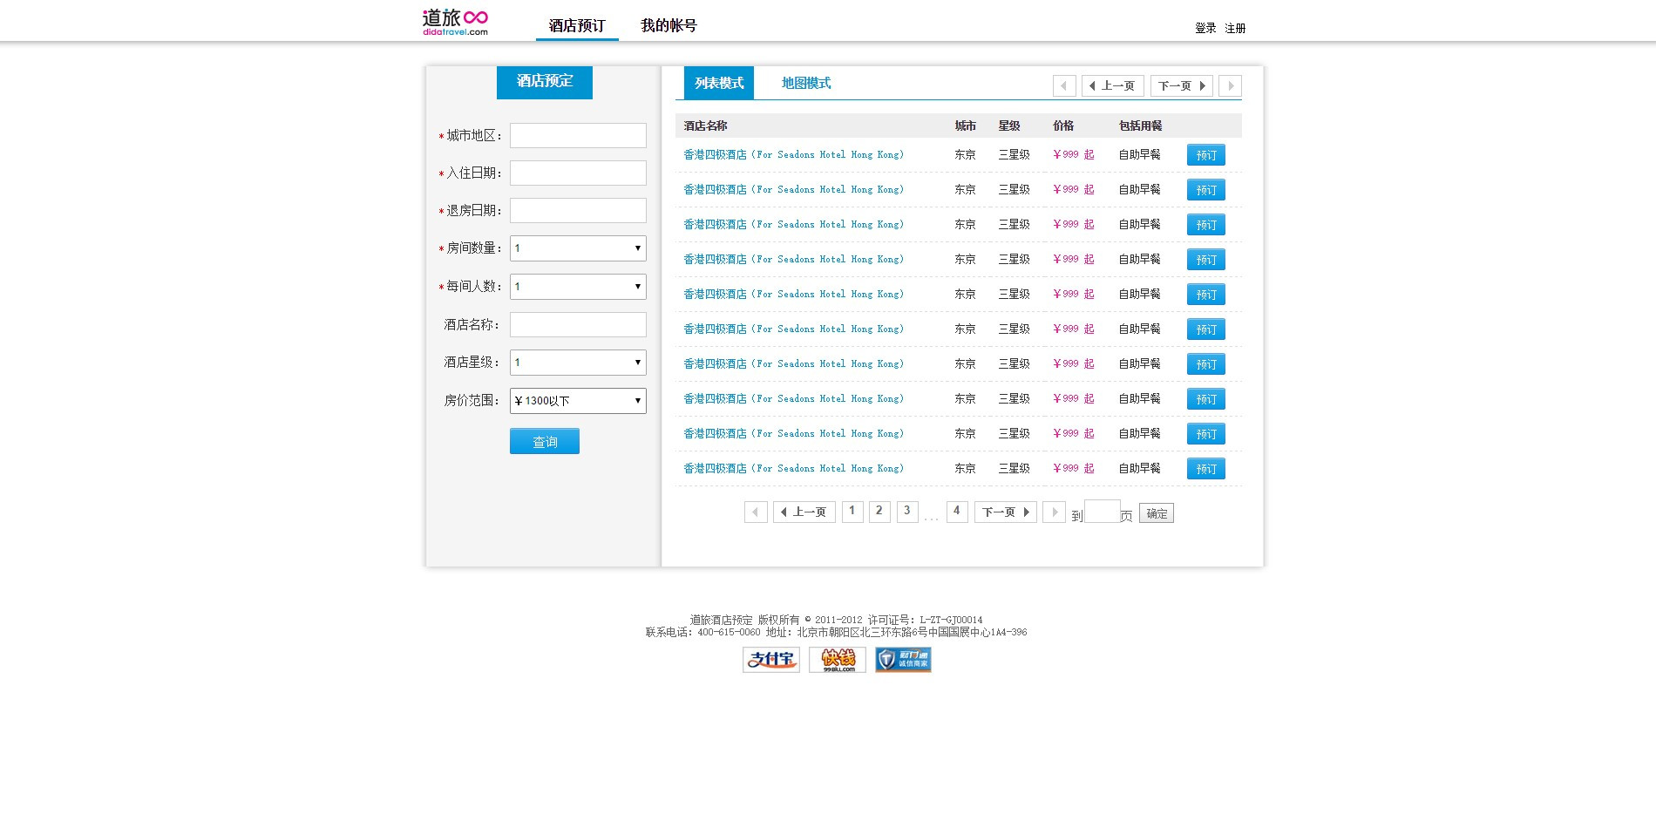Open the 房间数量 dropdown
This screenshot has height=828, width=1656.
578,248
